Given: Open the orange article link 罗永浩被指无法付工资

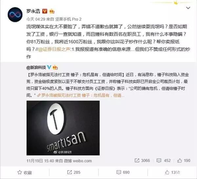Looking at the screenshot, I should point(81,95).
